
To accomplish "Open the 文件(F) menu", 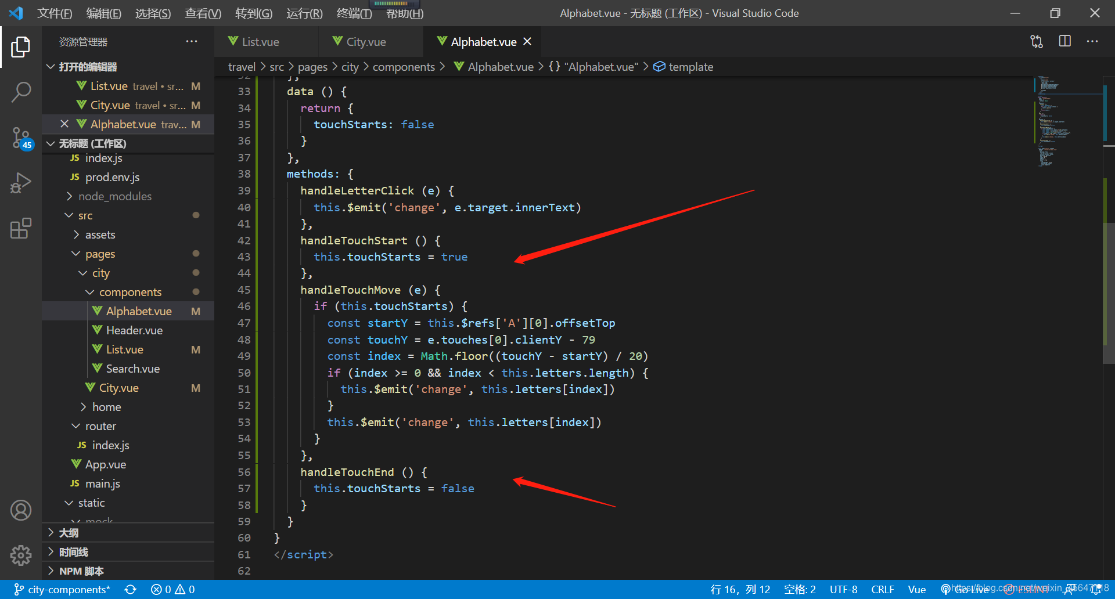I will (x=55, y=13).
